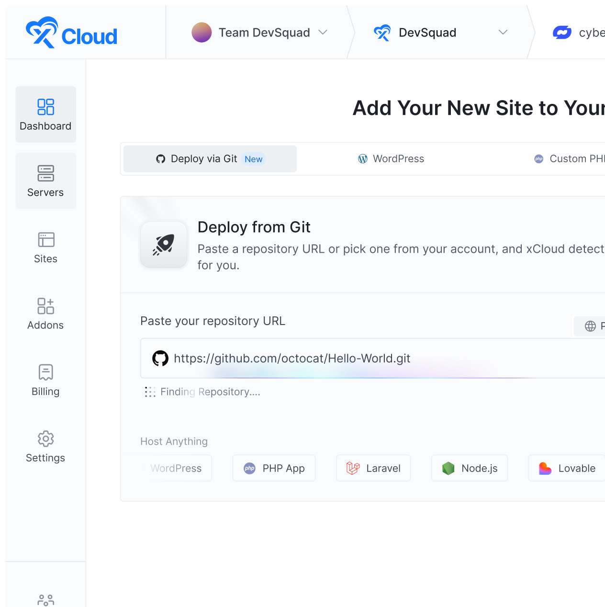The height and width of the screenshot is (607, 605).
Task: Click the DevSquad xCloud breadcrumb icon
Action: click(382, 33)
